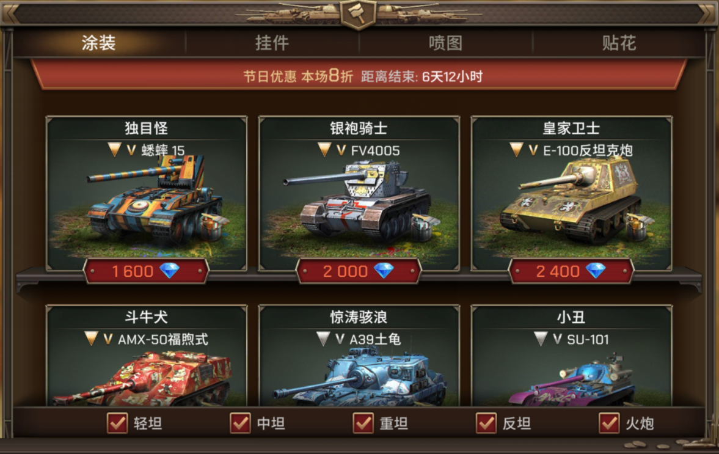Click the left arrow at top-left corner
The height and width of the screenshot is (454, 719).
pos(11,14)
